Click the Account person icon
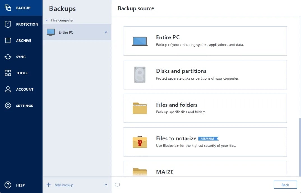This screenshot has height=193, width=301. tap(8, 89)
